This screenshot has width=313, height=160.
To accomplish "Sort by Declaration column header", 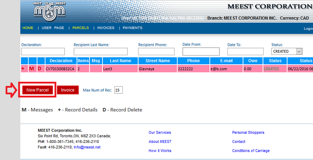I will [61, 61].
